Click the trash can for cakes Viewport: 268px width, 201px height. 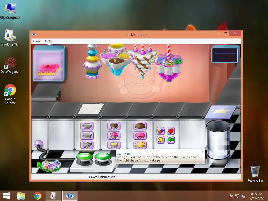pyautogui.click(x=218, y=139)
